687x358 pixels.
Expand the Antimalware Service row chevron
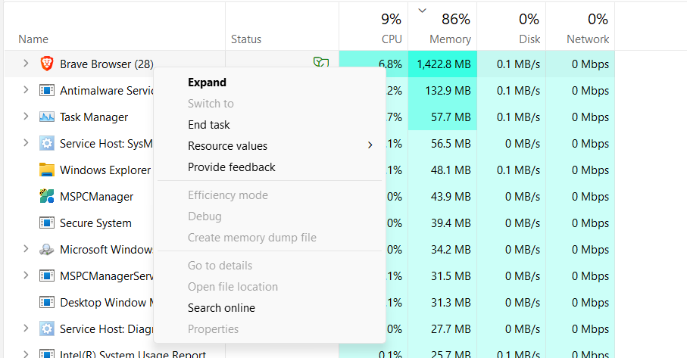pos(25,90)
